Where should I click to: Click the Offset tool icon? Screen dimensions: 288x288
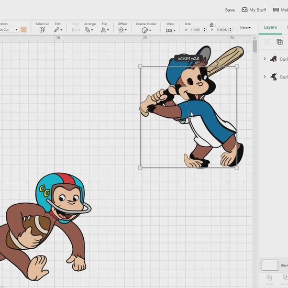[x=121, y=30]
